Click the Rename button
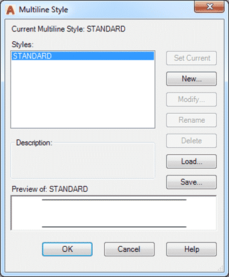Screen dimensions: 229x277 191,120
